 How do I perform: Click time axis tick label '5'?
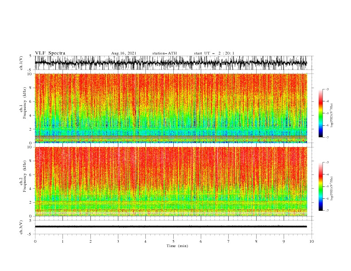pyautogui.click(x=173, y=241)
